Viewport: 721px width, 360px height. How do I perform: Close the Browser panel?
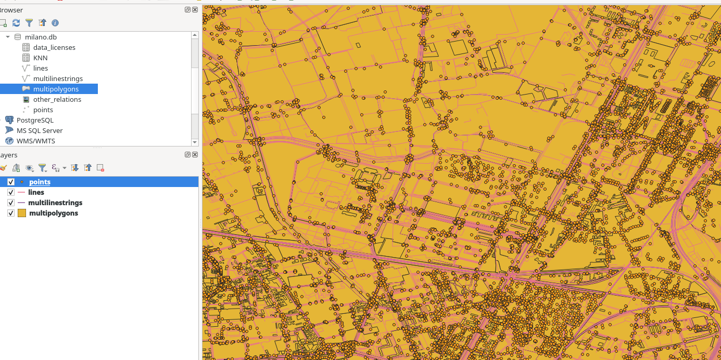pos(195,10)
